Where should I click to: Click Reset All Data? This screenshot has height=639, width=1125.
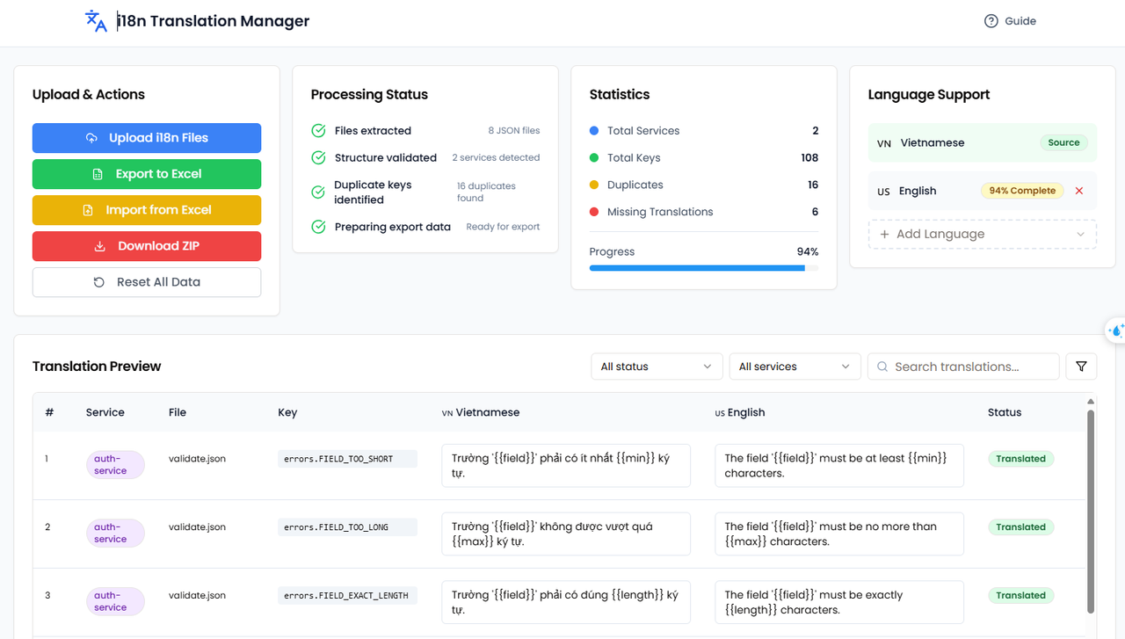146,281
